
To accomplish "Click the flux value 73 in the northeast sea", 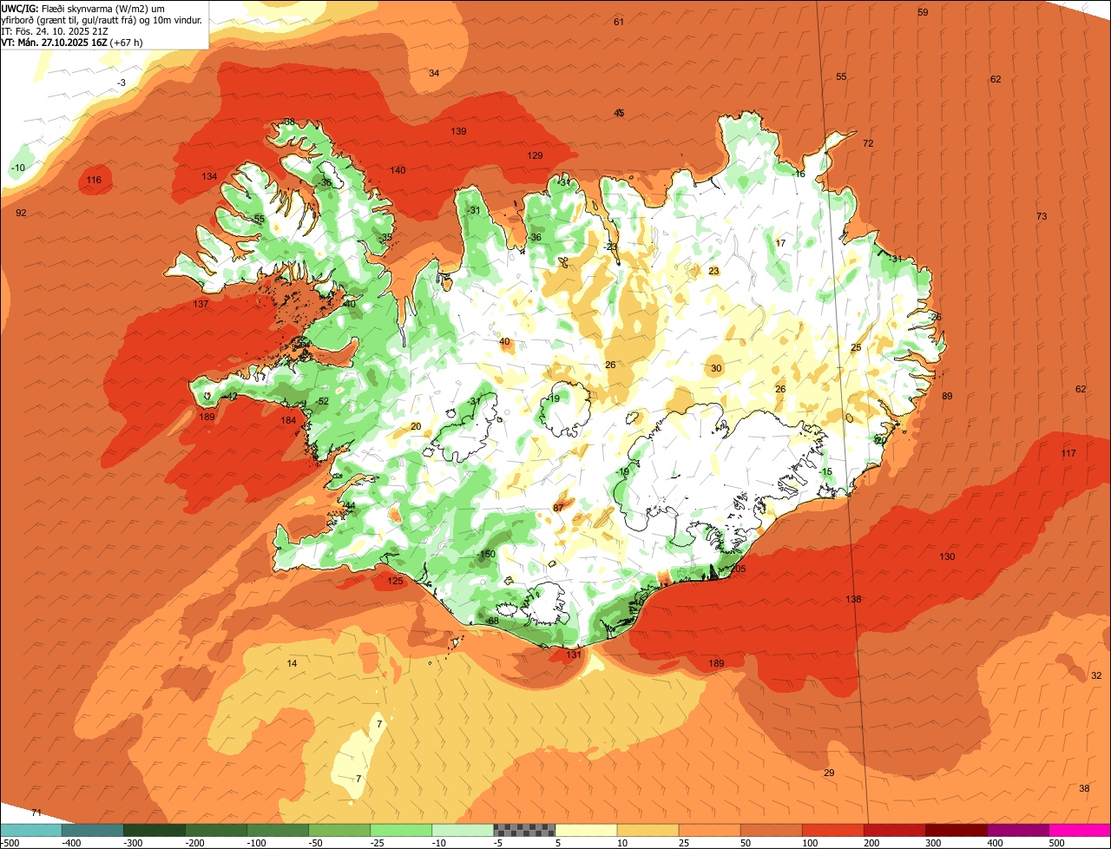I will tap(1042, 216).
